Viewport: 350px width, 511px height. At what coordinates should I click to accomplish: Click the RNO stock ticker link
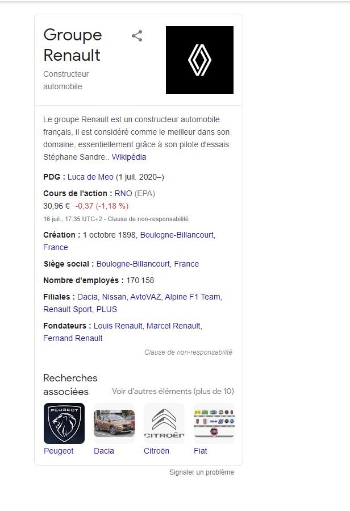123,194
